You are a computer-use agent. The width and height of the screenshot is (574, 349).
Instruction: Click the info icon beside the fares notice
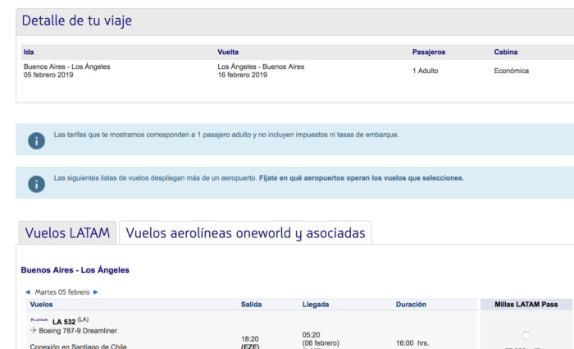click(36, 140)
